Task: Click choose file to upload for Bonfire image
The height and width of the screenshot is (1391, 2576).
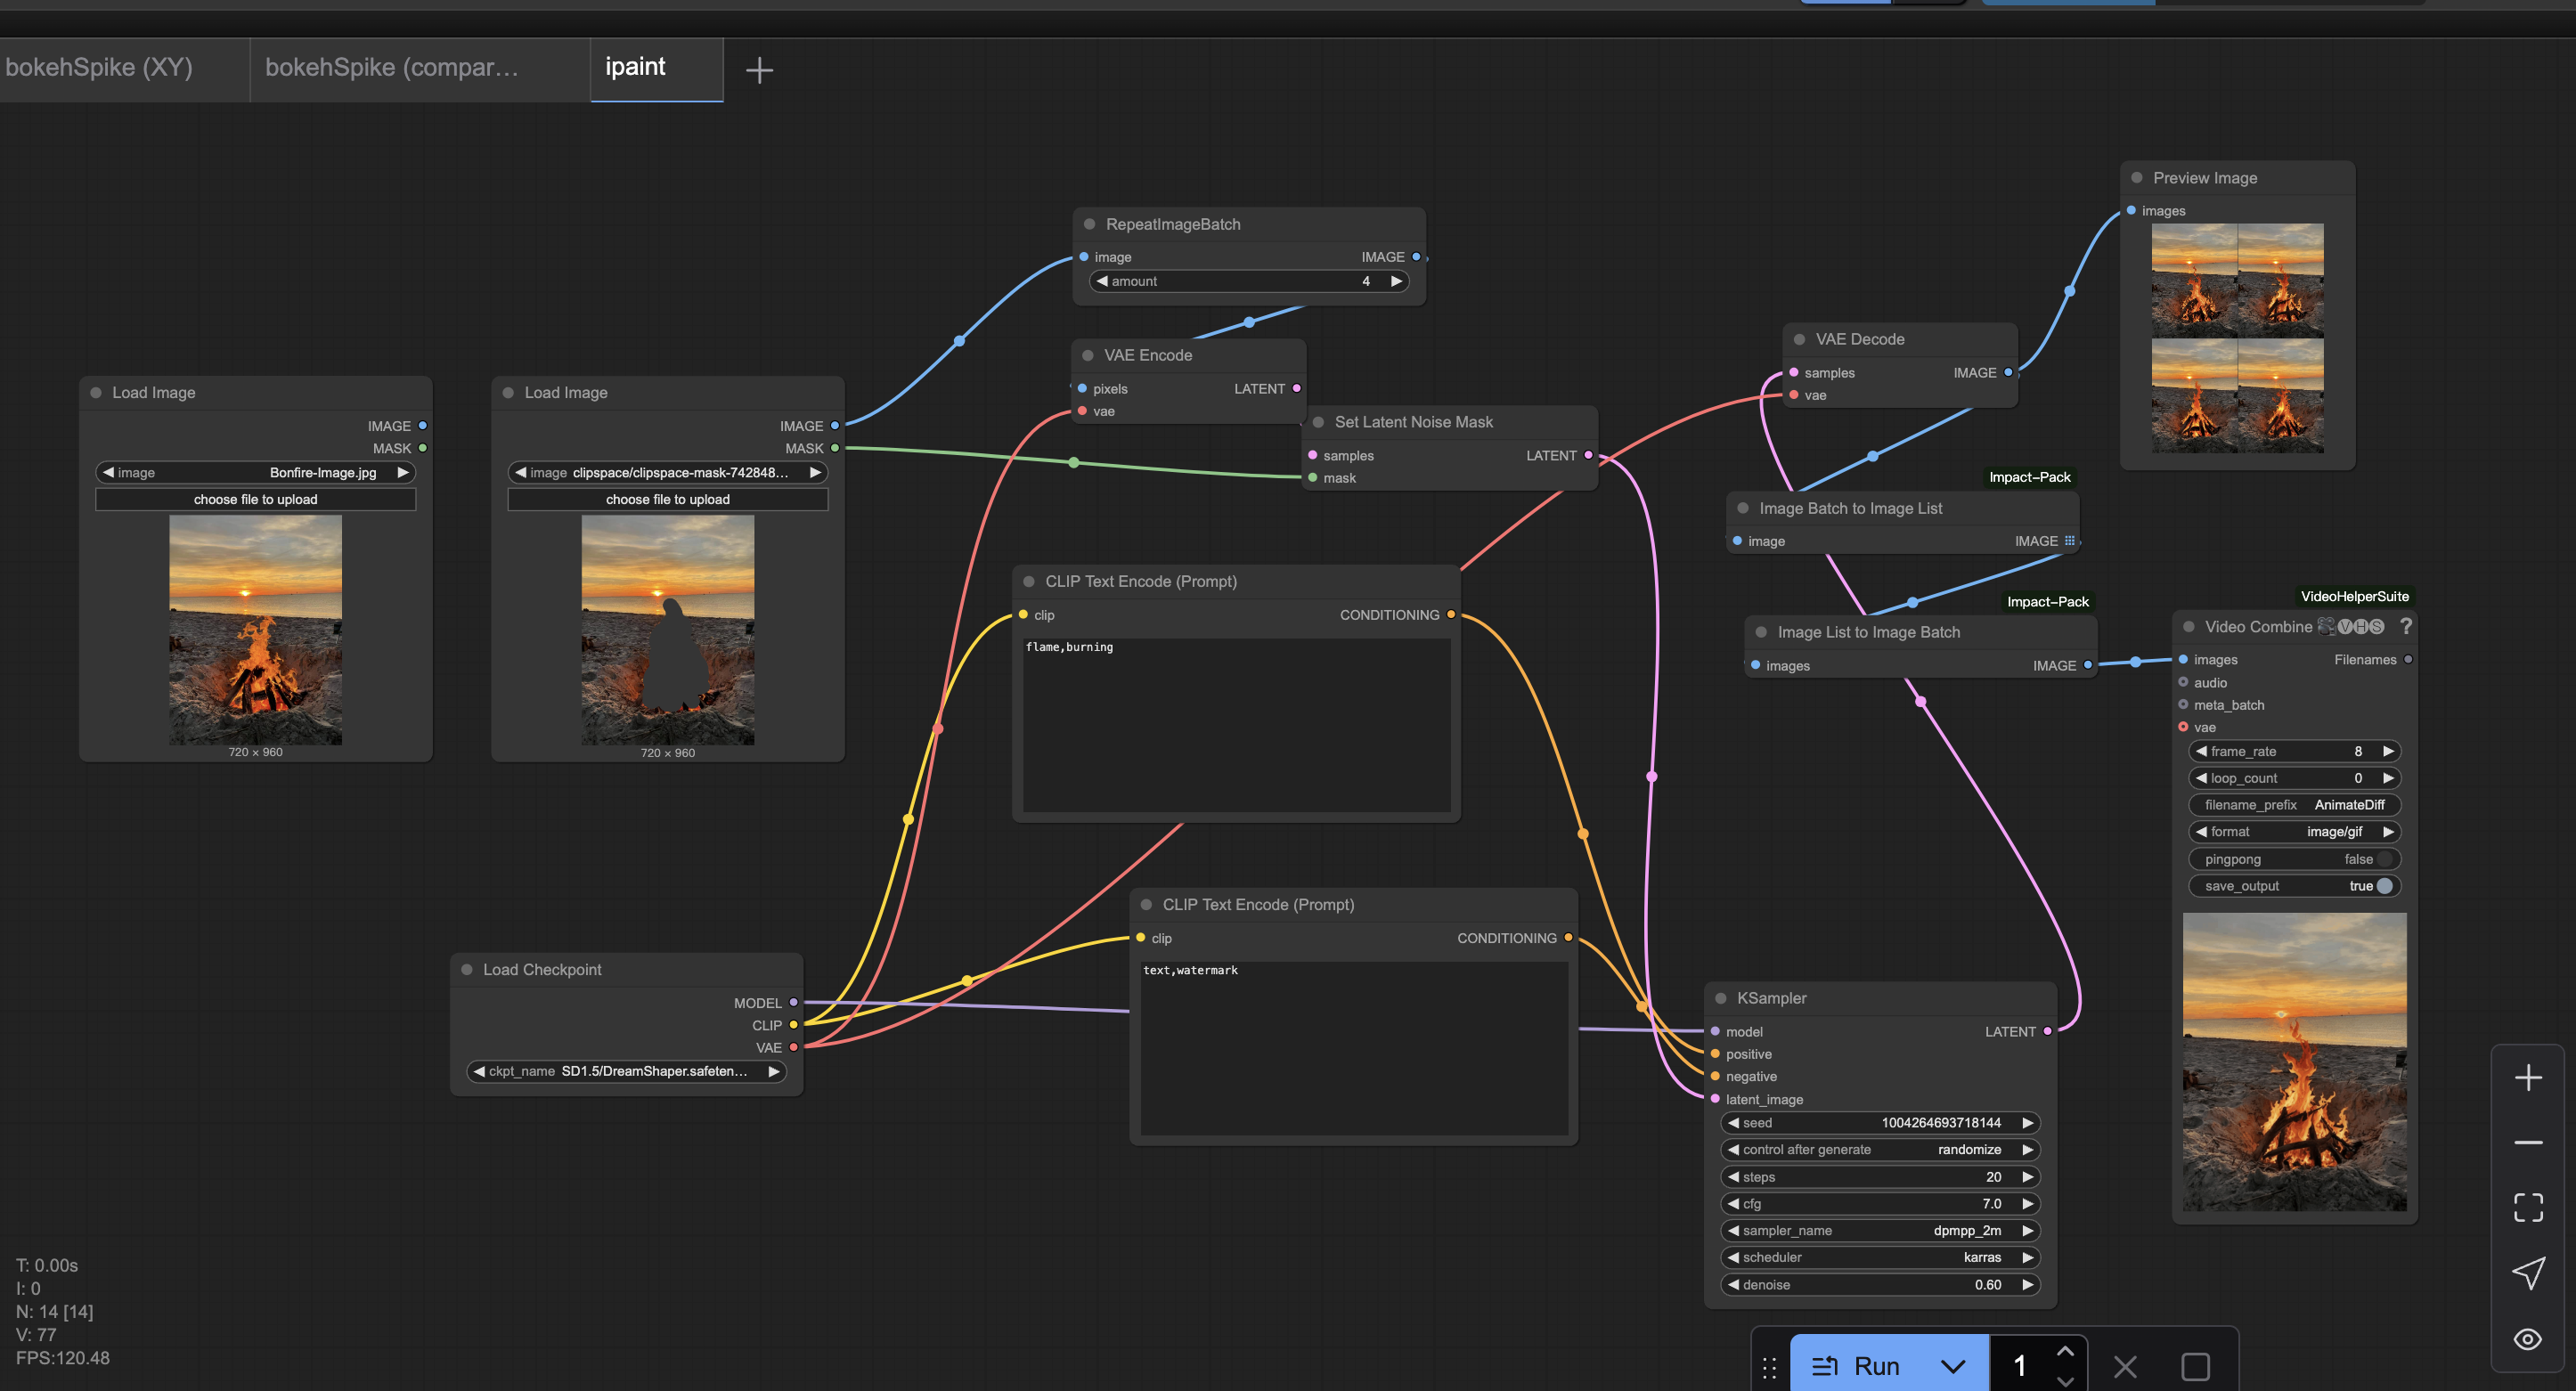Action: tap(255, 499)
